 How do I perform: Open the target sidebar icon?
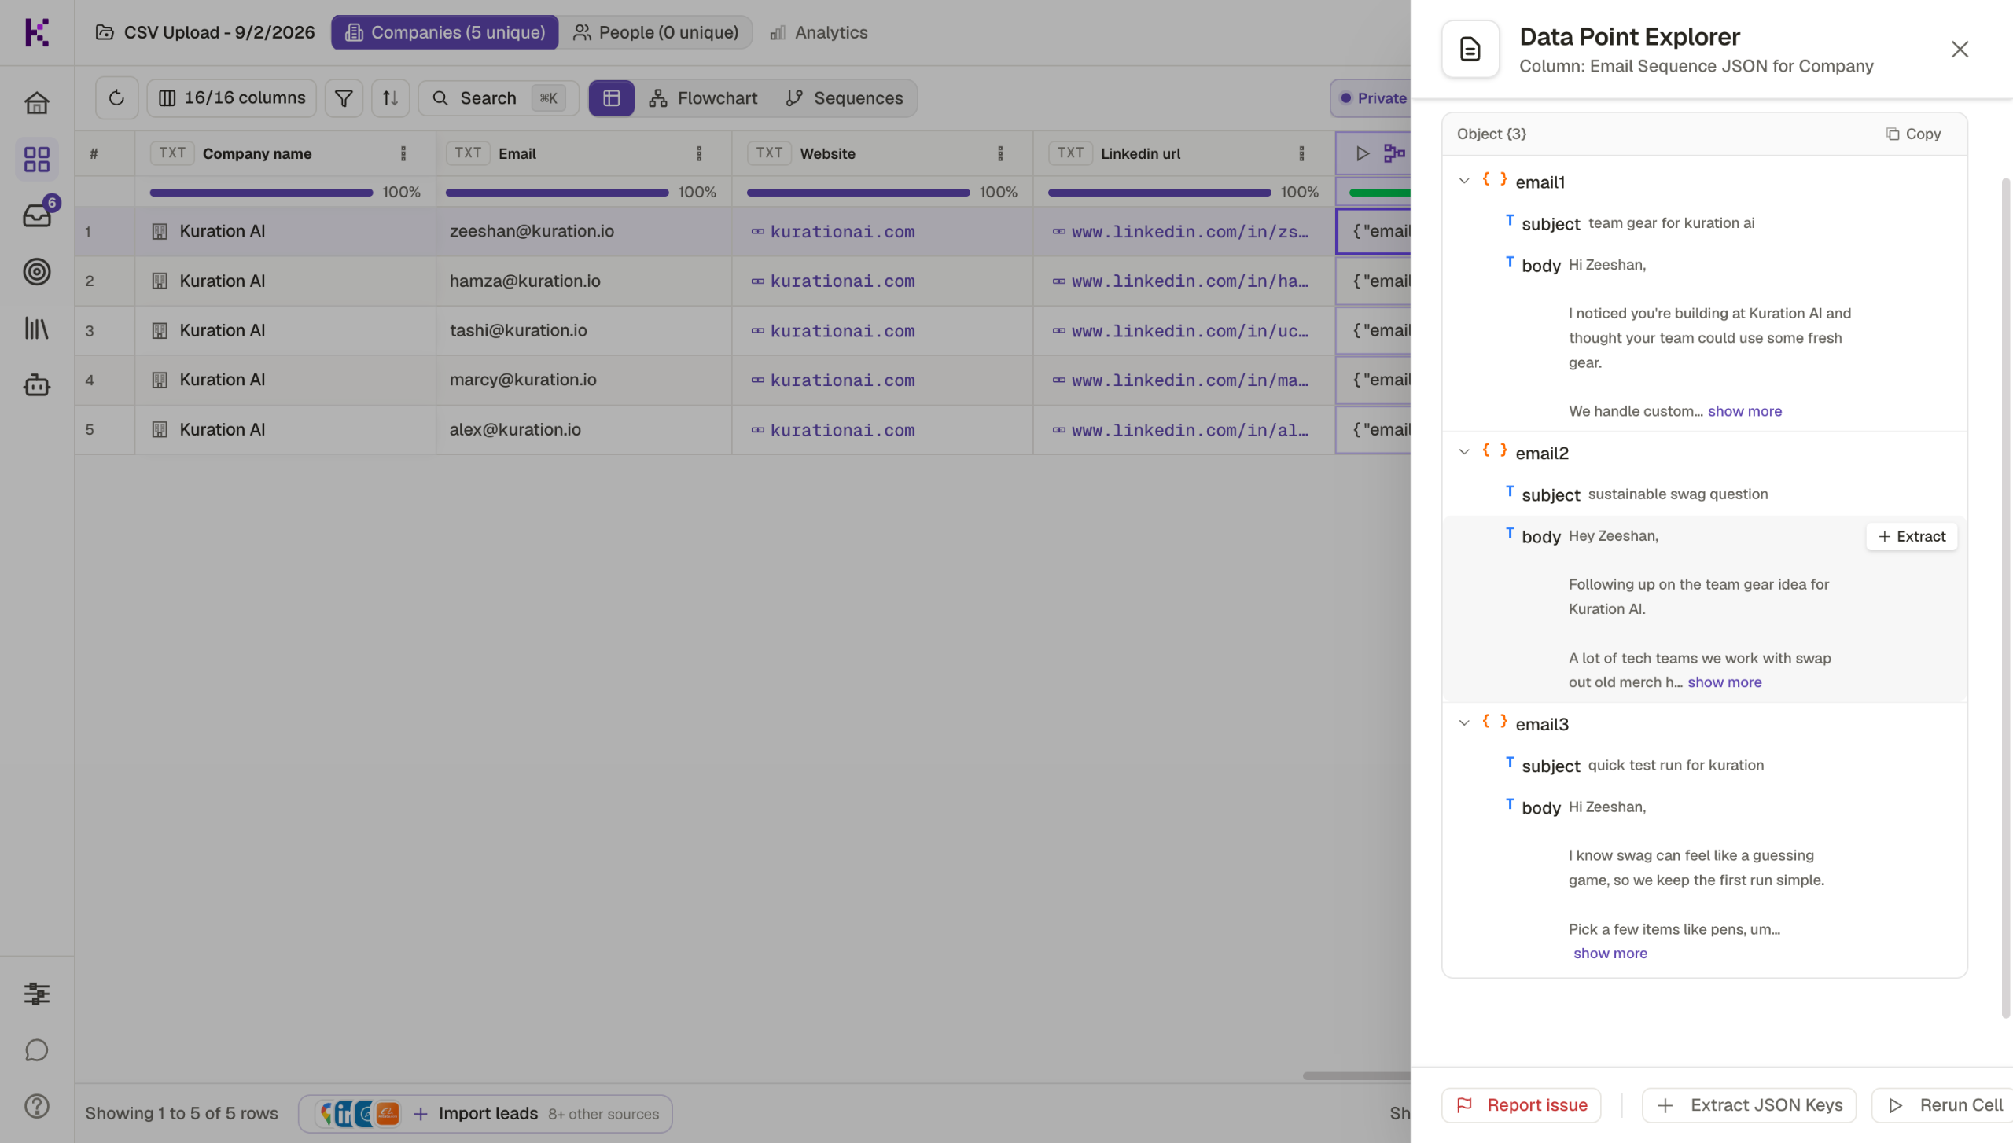[x=37, y=272]
